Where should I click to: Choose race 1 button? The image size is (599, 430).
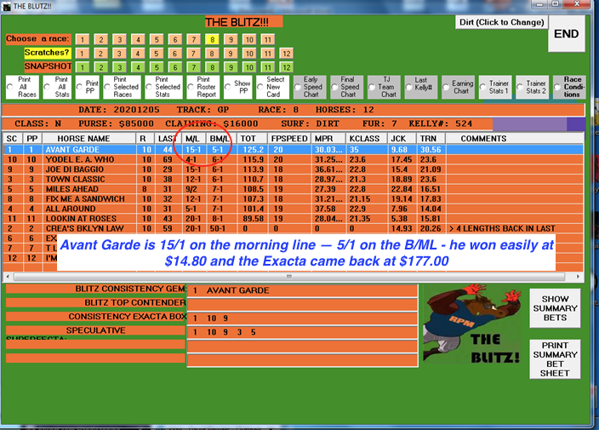click(x=83, y=39)
